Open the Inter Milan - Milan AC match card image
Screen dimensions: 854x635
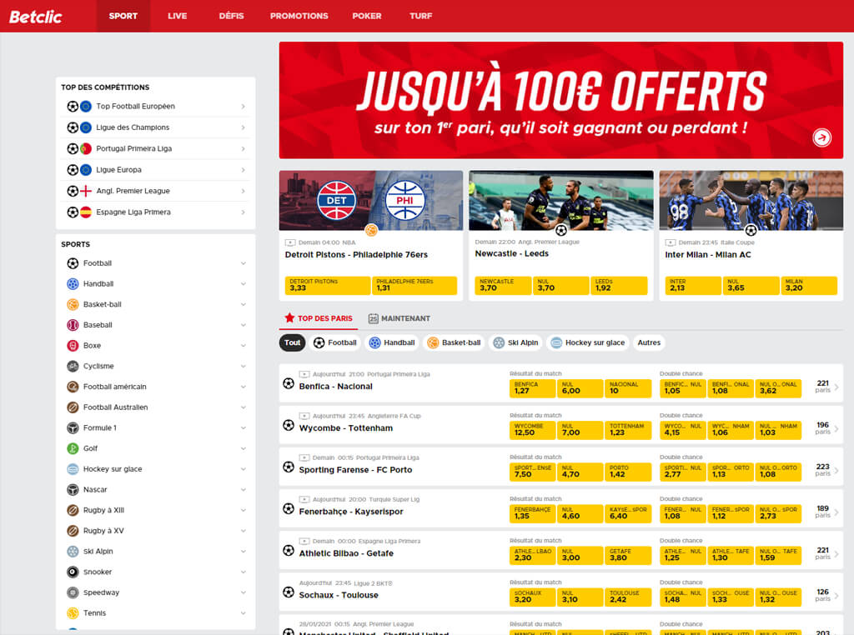click(751, 201)
